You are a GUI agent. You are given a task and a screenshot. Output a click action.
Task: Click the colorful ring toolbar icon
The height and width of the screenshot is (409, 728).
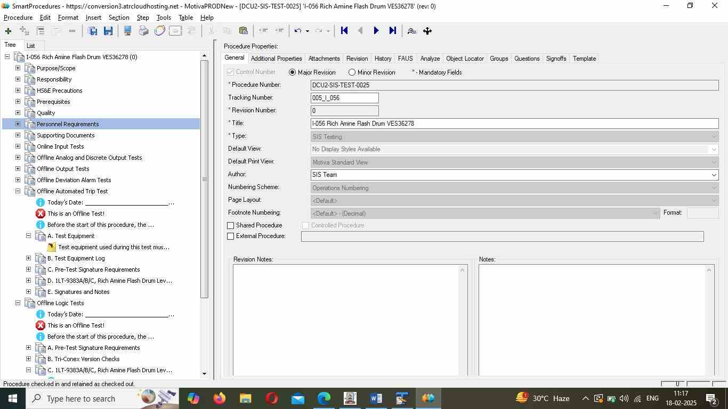tap(159, 31)
